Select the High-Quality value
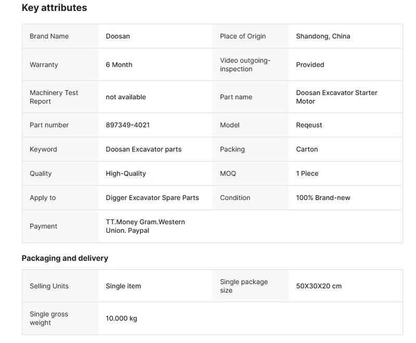 pos(126,174)
